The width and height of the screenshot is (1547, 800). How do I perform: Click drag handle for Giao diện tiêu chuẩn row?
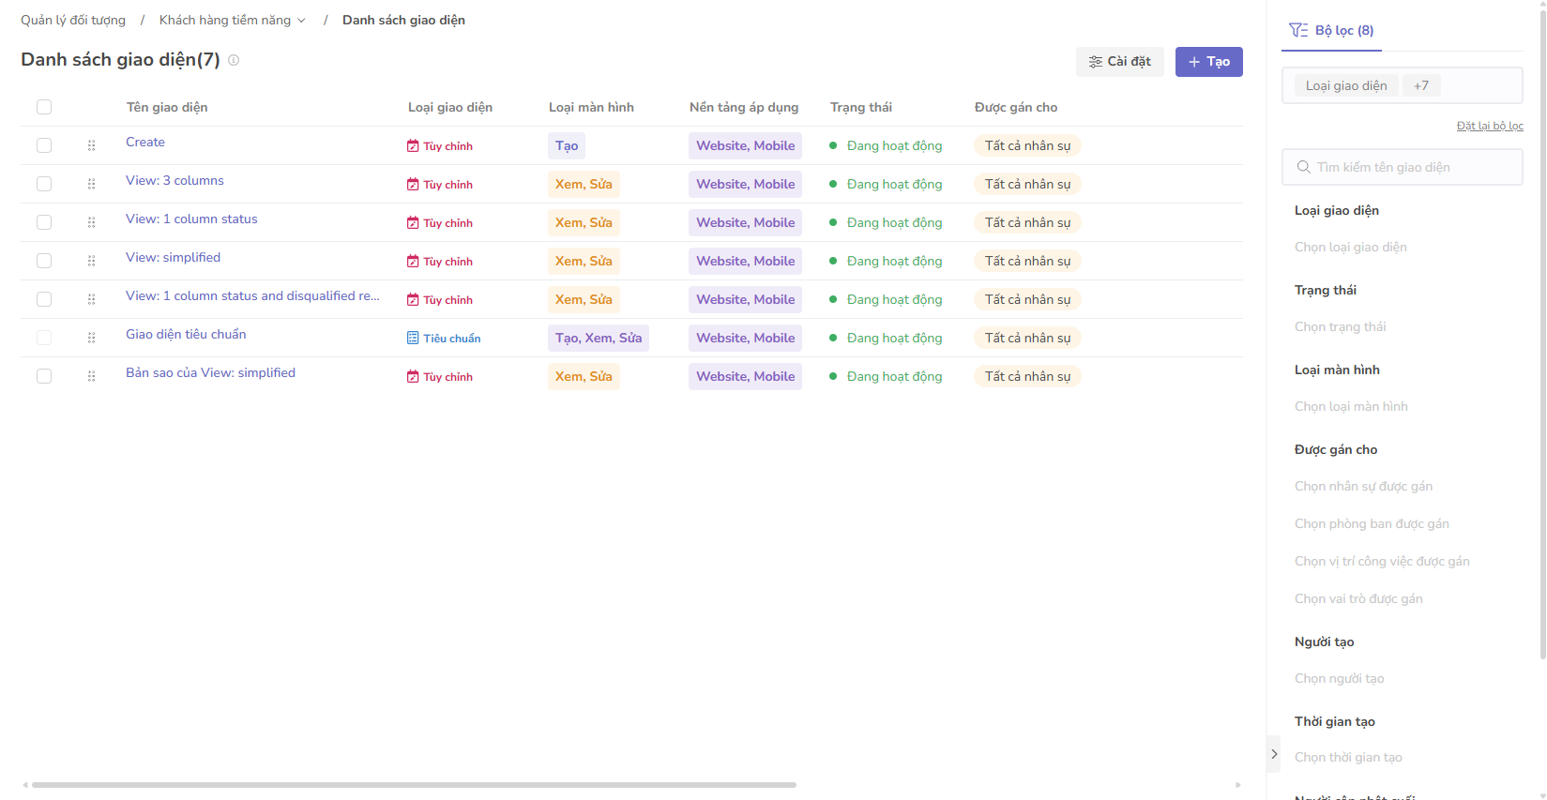[x=91, y=338]
